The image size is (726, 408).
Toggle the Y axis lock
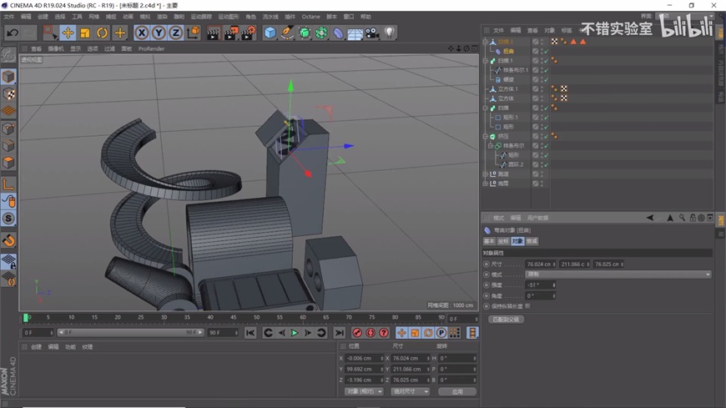click(x=159, y=33)
